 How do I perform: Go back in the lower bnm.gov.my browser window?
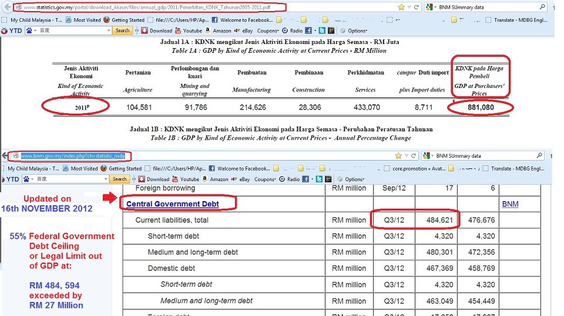[x=4, y=156]
